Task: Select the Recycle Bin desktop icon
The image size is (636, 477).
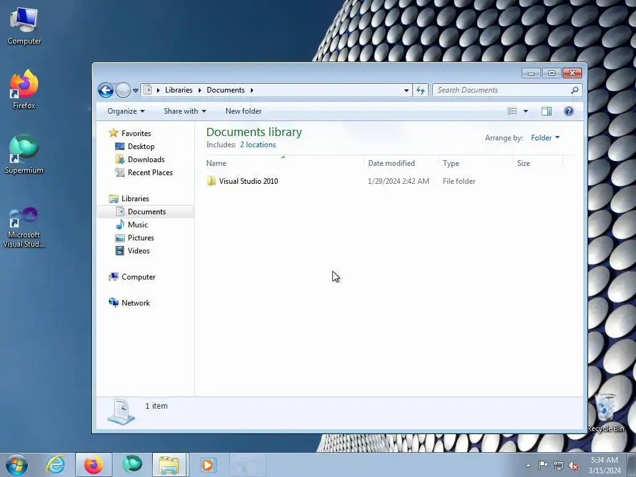Action: point(605,413)
